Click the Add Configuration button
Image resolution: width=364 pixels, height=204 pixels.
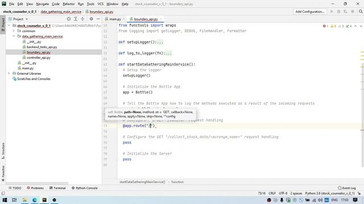(x=309, y=11)
